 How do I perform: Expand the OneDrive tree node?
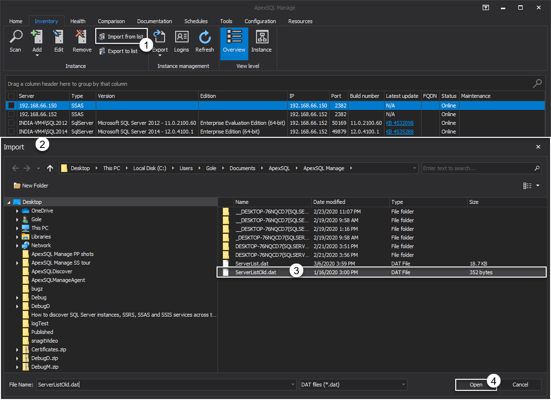pos(18,211)
